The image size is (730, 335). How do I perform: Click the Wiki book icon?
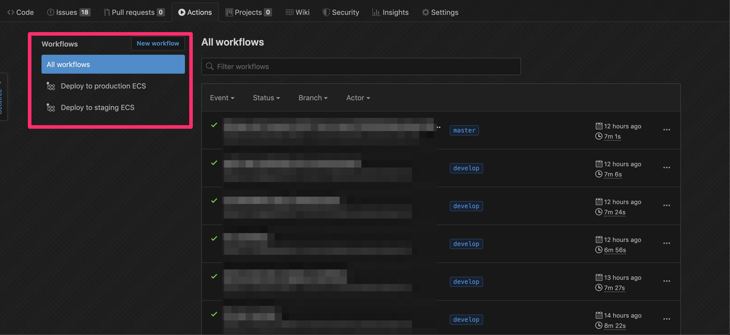coord(290,12)
